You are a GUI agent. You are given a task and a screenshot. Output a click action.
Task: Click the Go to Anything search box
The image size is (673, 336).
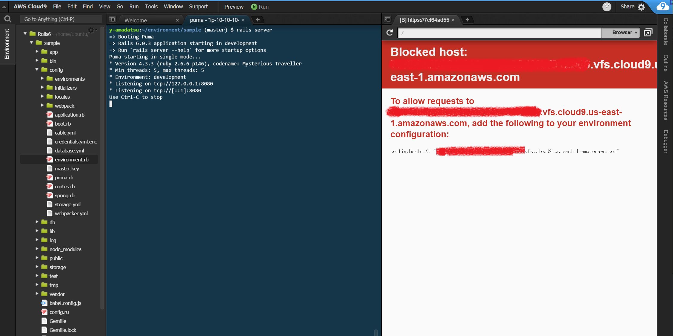pos(61,19)
